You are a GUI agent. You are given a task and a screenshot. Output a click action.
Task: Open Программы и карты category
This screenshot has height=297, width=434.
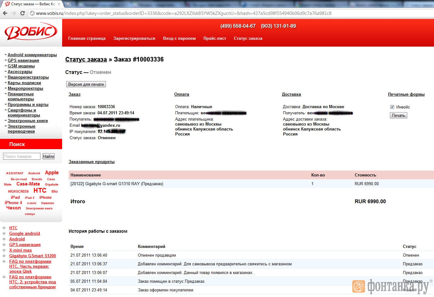coord(28,104)
